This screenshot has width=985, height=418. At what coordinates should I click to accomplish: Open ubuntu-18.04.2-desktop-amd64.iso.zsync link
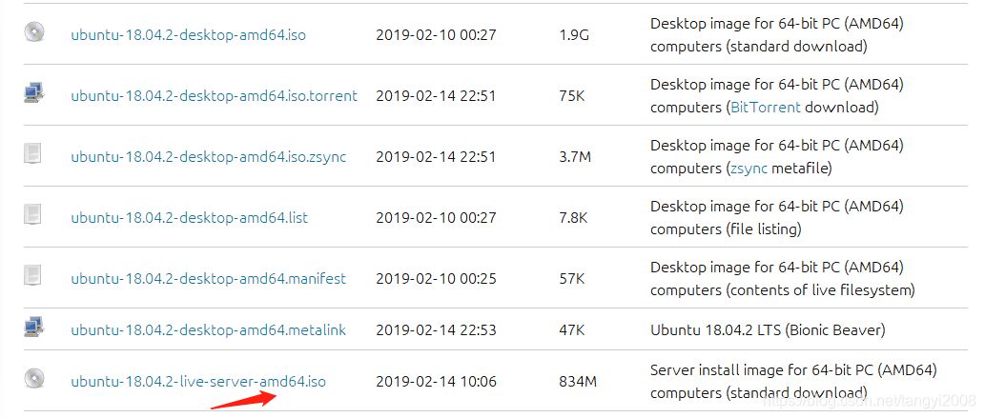209,157
